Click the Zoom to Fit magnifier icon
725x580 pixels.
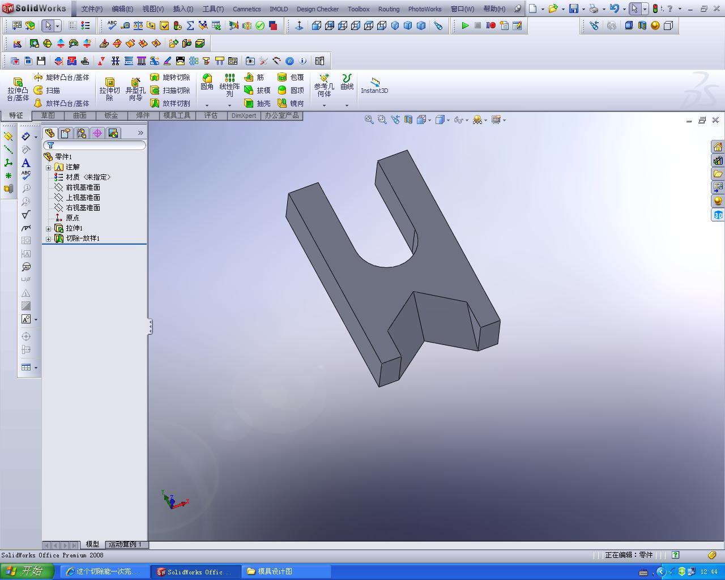tap(369, 120)
